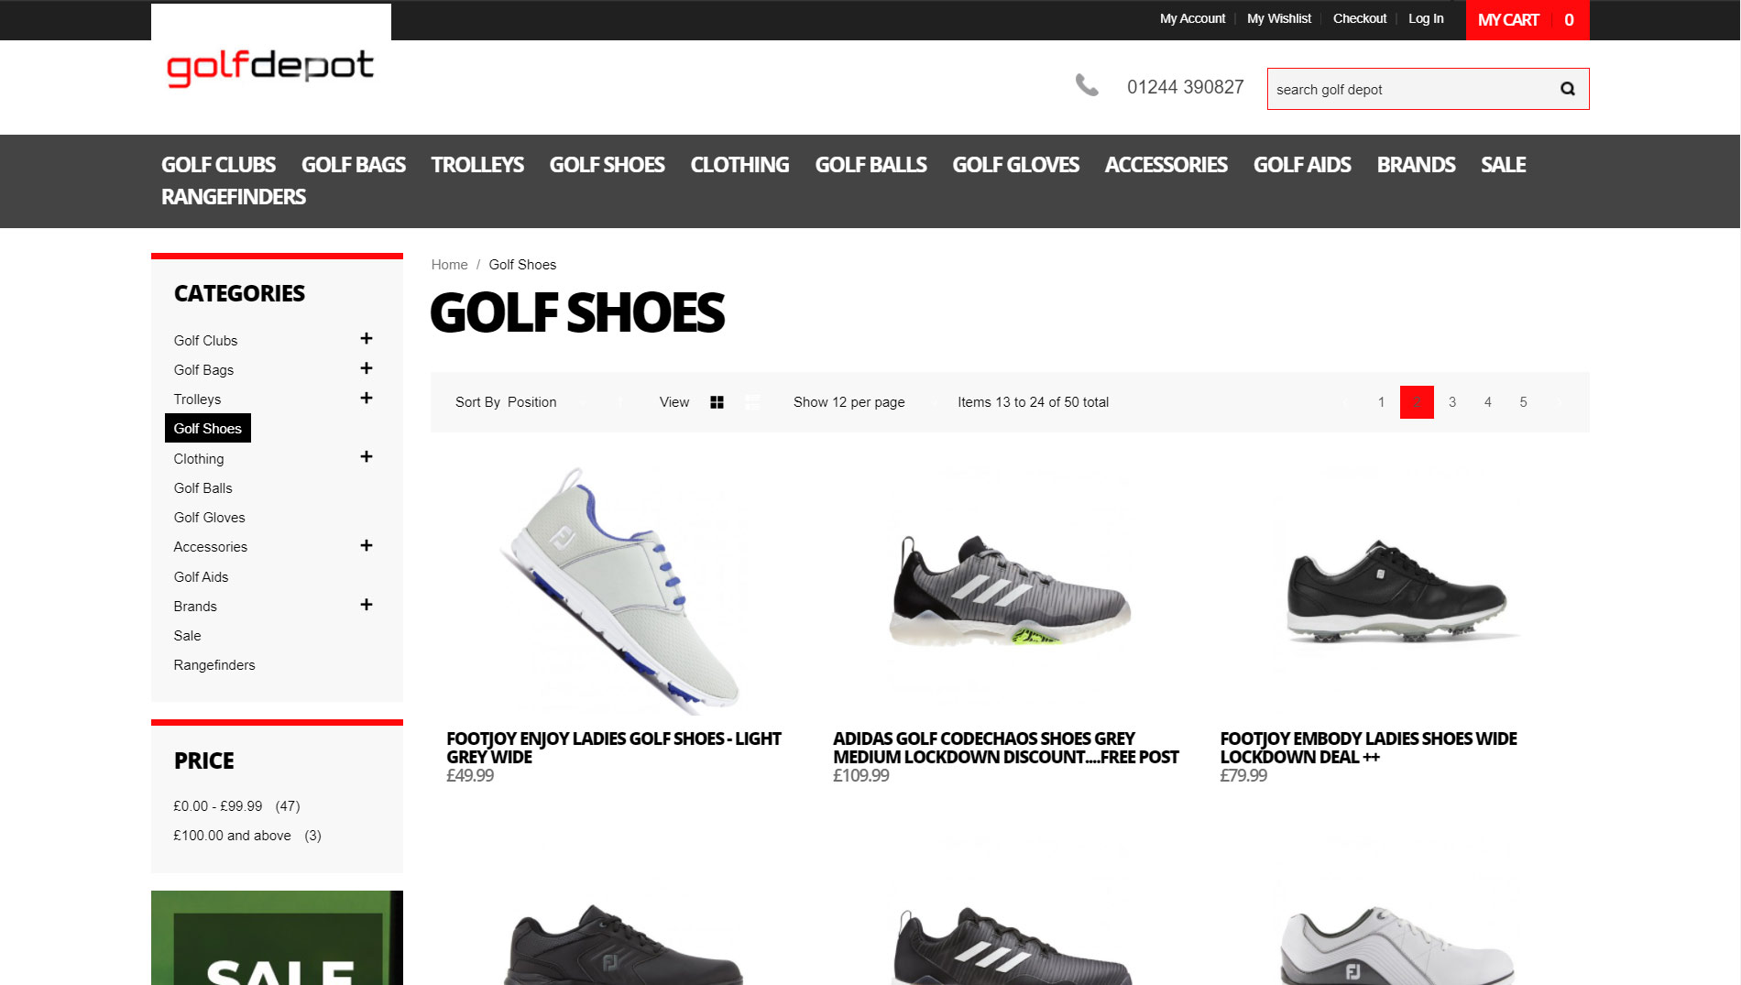The height and width of the screenshot is (985, 1741).
Task: Expand Golf Bags category plus icon
Action: tap(367, 368)
